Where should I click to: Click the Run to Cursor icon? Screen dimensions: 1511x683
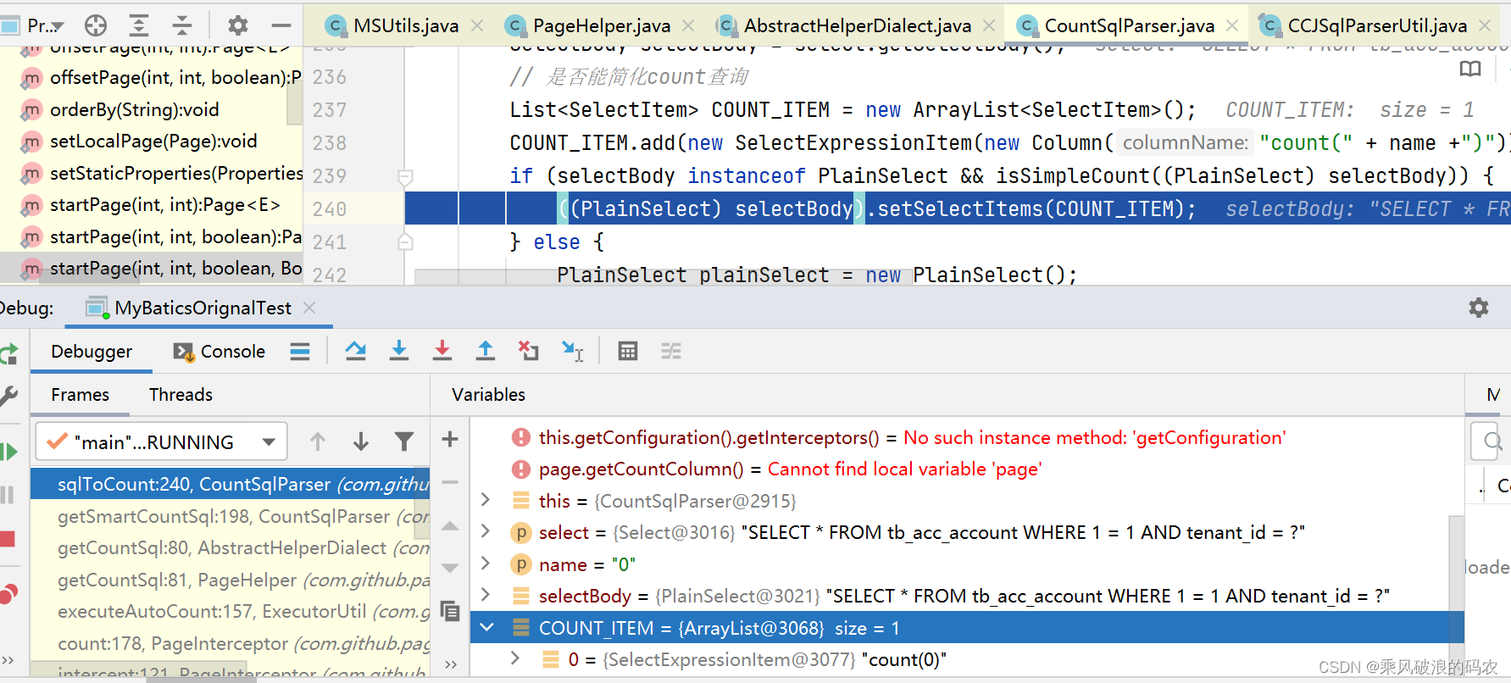573,351
